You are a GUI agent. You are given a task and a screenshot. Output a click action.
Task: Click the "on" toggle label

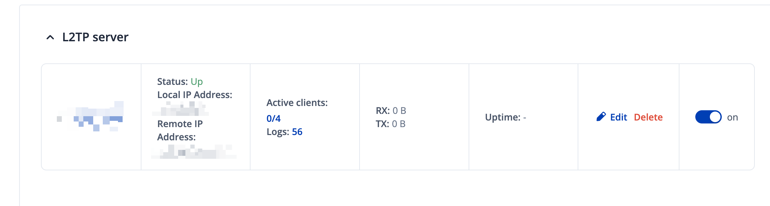[732, 118]
